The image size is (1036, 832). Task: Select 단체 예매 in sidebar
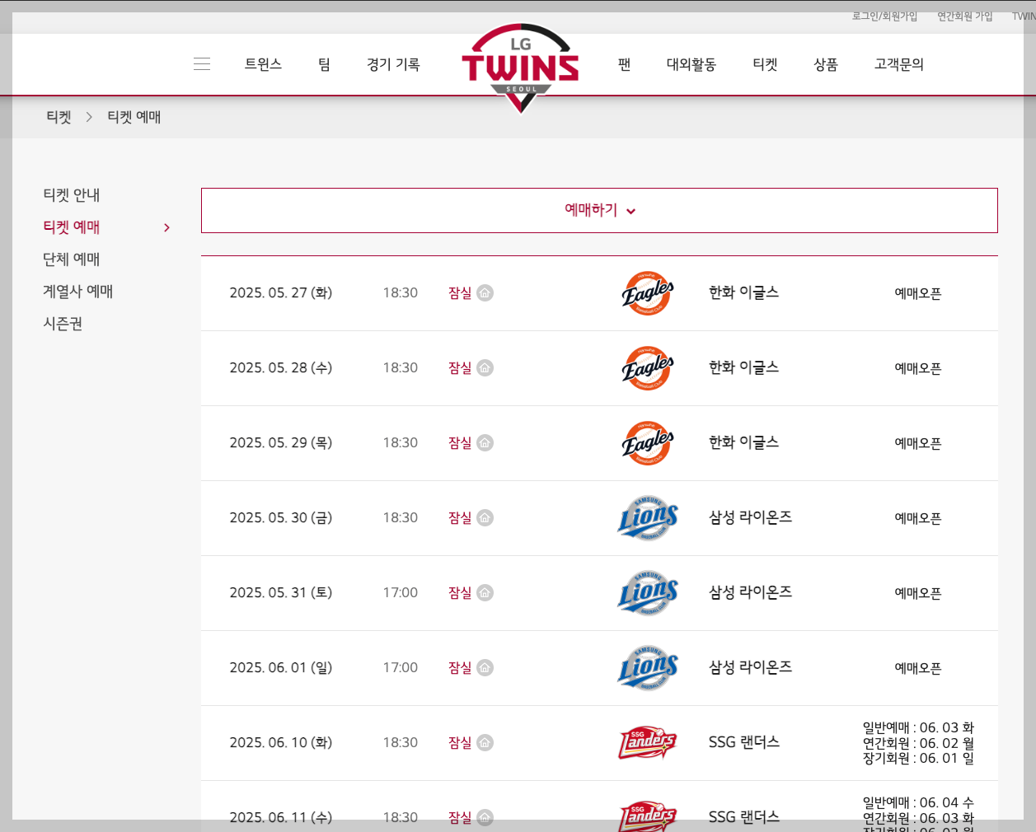pos(72,259)
